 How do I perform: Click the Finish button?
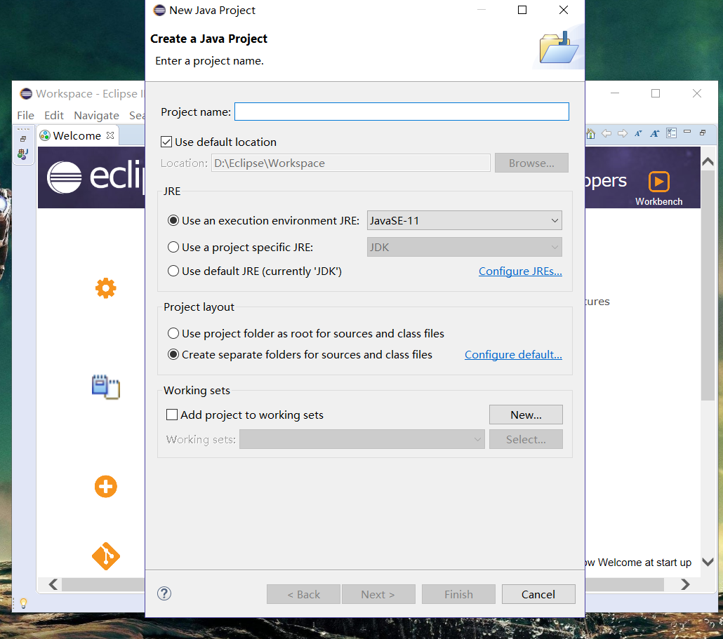pyautogui.click(x=458, y=594)
